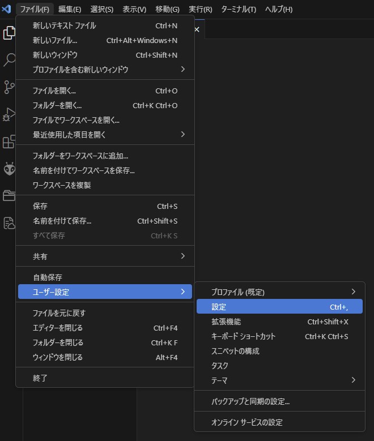Viewport: 374px width, 441px height.
Task: Expand 最近使用した項目を開く submenu
Action: coord(105,135)
